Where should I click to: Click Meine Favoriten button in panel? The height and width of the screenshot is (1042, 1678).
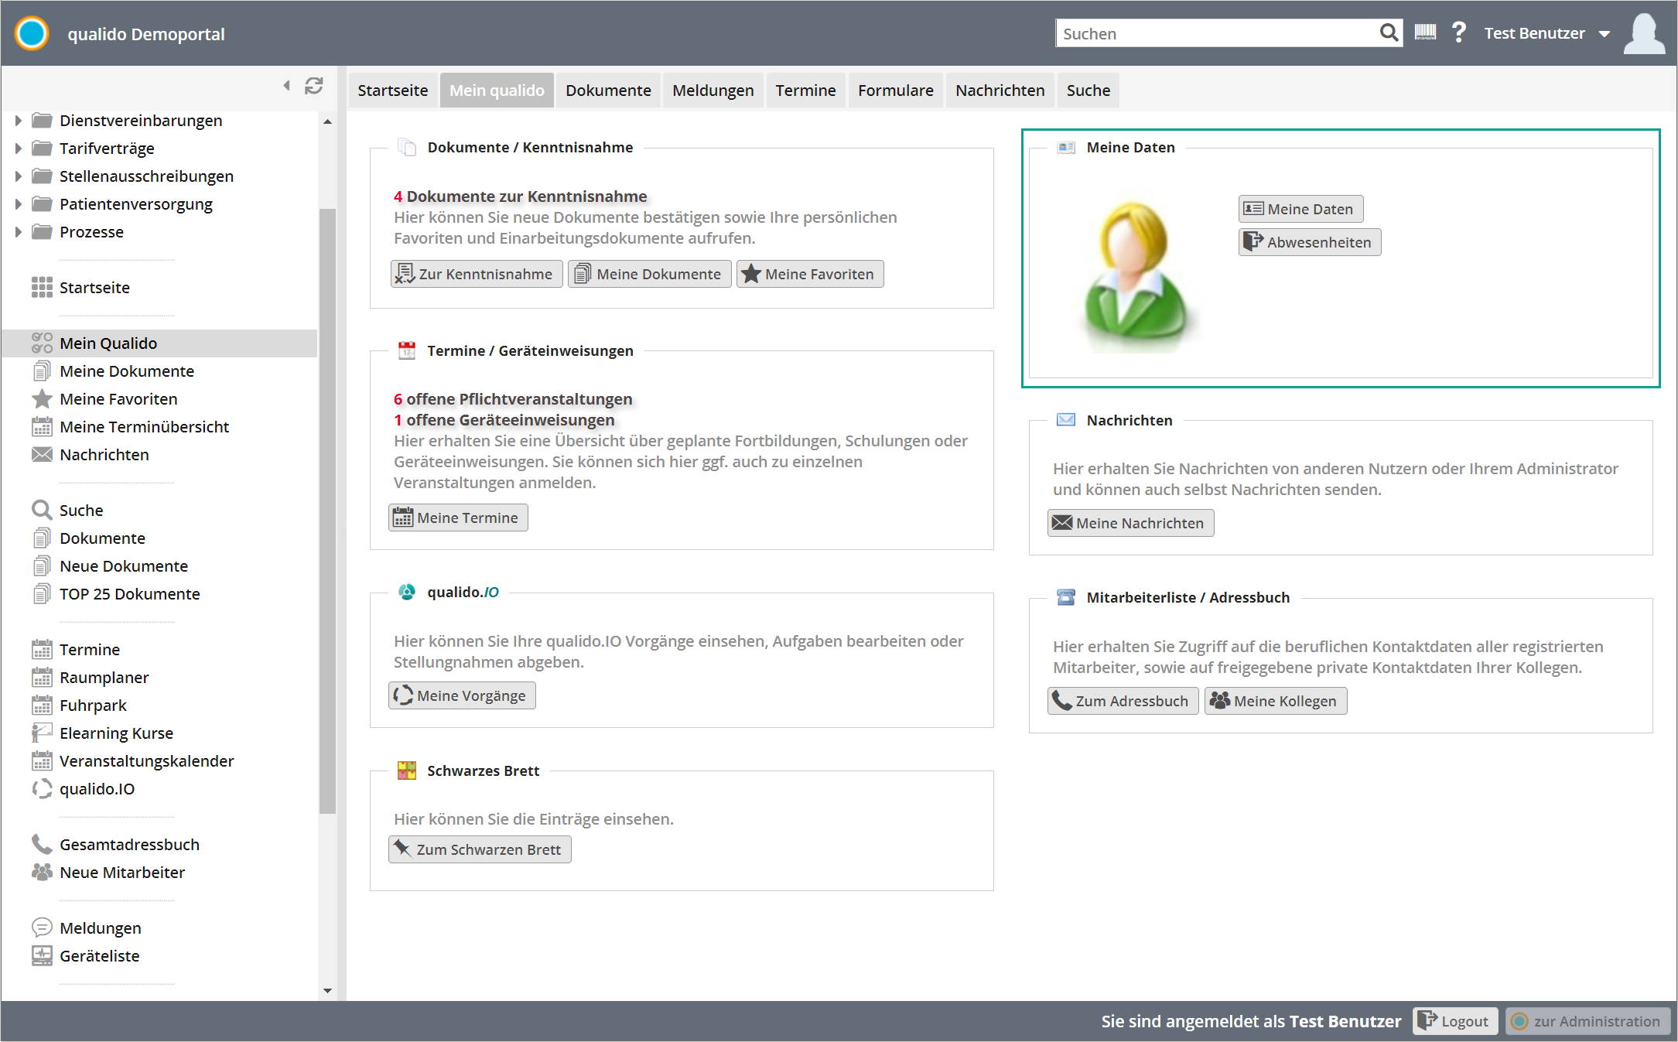[810, 274]
